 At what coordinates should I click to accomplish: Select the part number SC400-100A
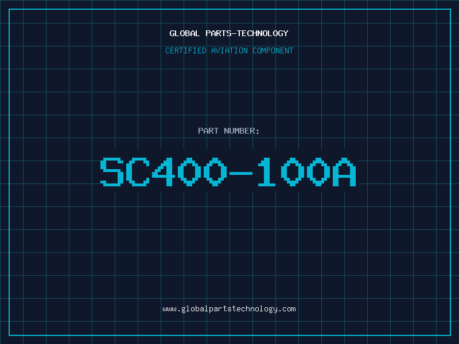click(228, 172)
